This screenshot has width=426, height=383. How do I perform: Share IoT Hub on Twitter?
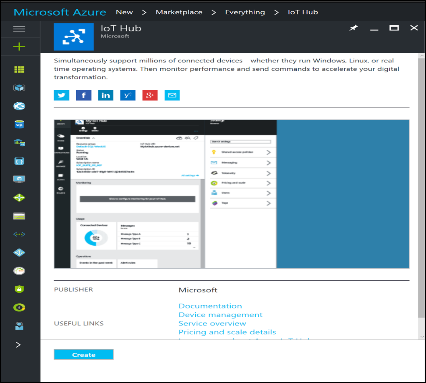pyautogui.click(x=61, y=95)
